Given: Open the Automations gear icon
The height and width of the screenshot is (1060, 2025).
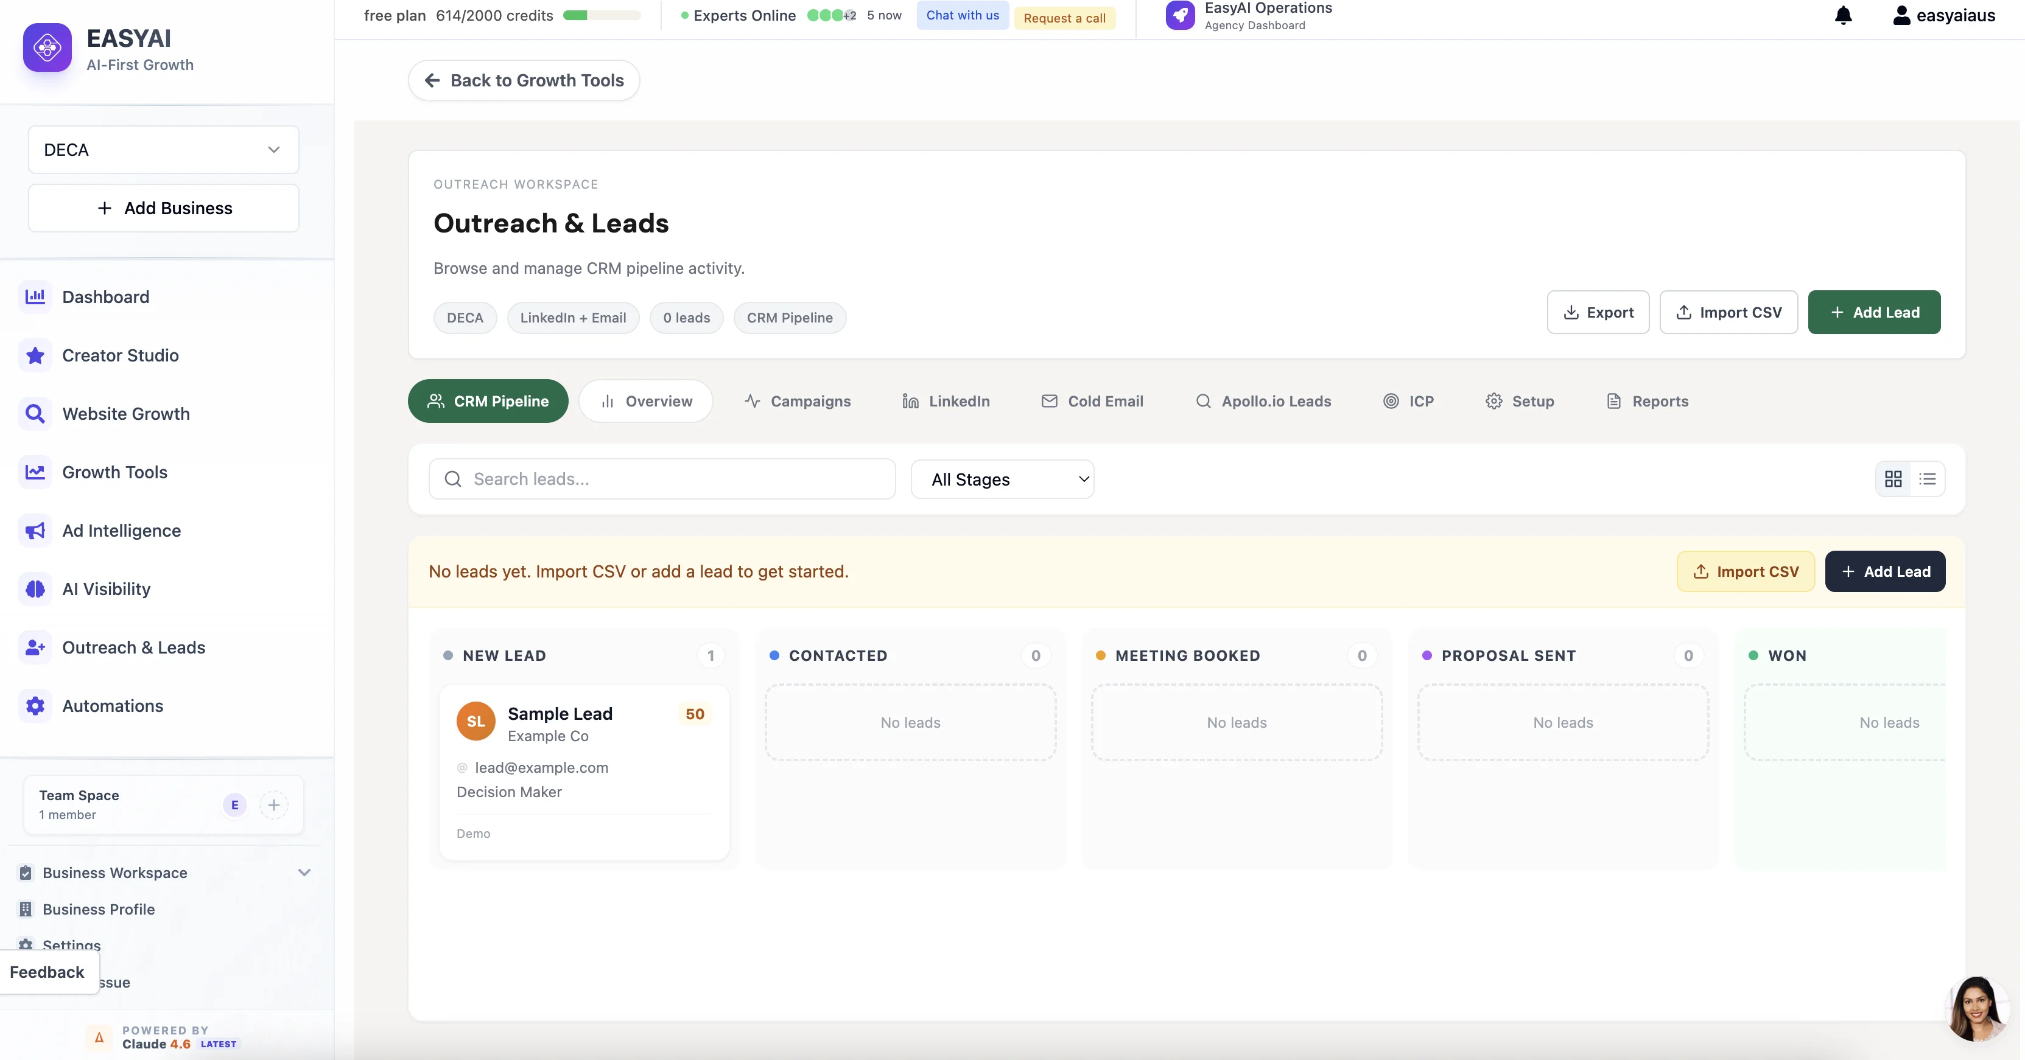Looking at the screenshot, I should coord(35,706).
